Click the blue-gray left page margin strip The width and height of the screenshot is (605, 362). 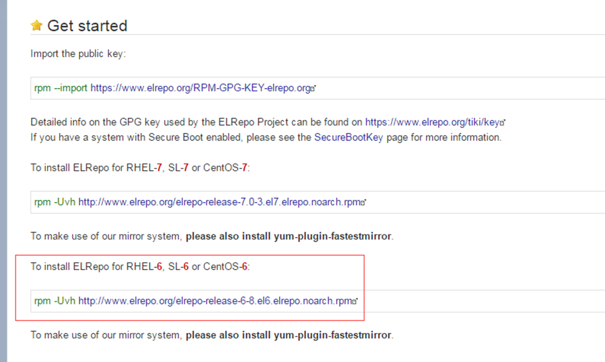pyautogui.click(x=3, y=181)
